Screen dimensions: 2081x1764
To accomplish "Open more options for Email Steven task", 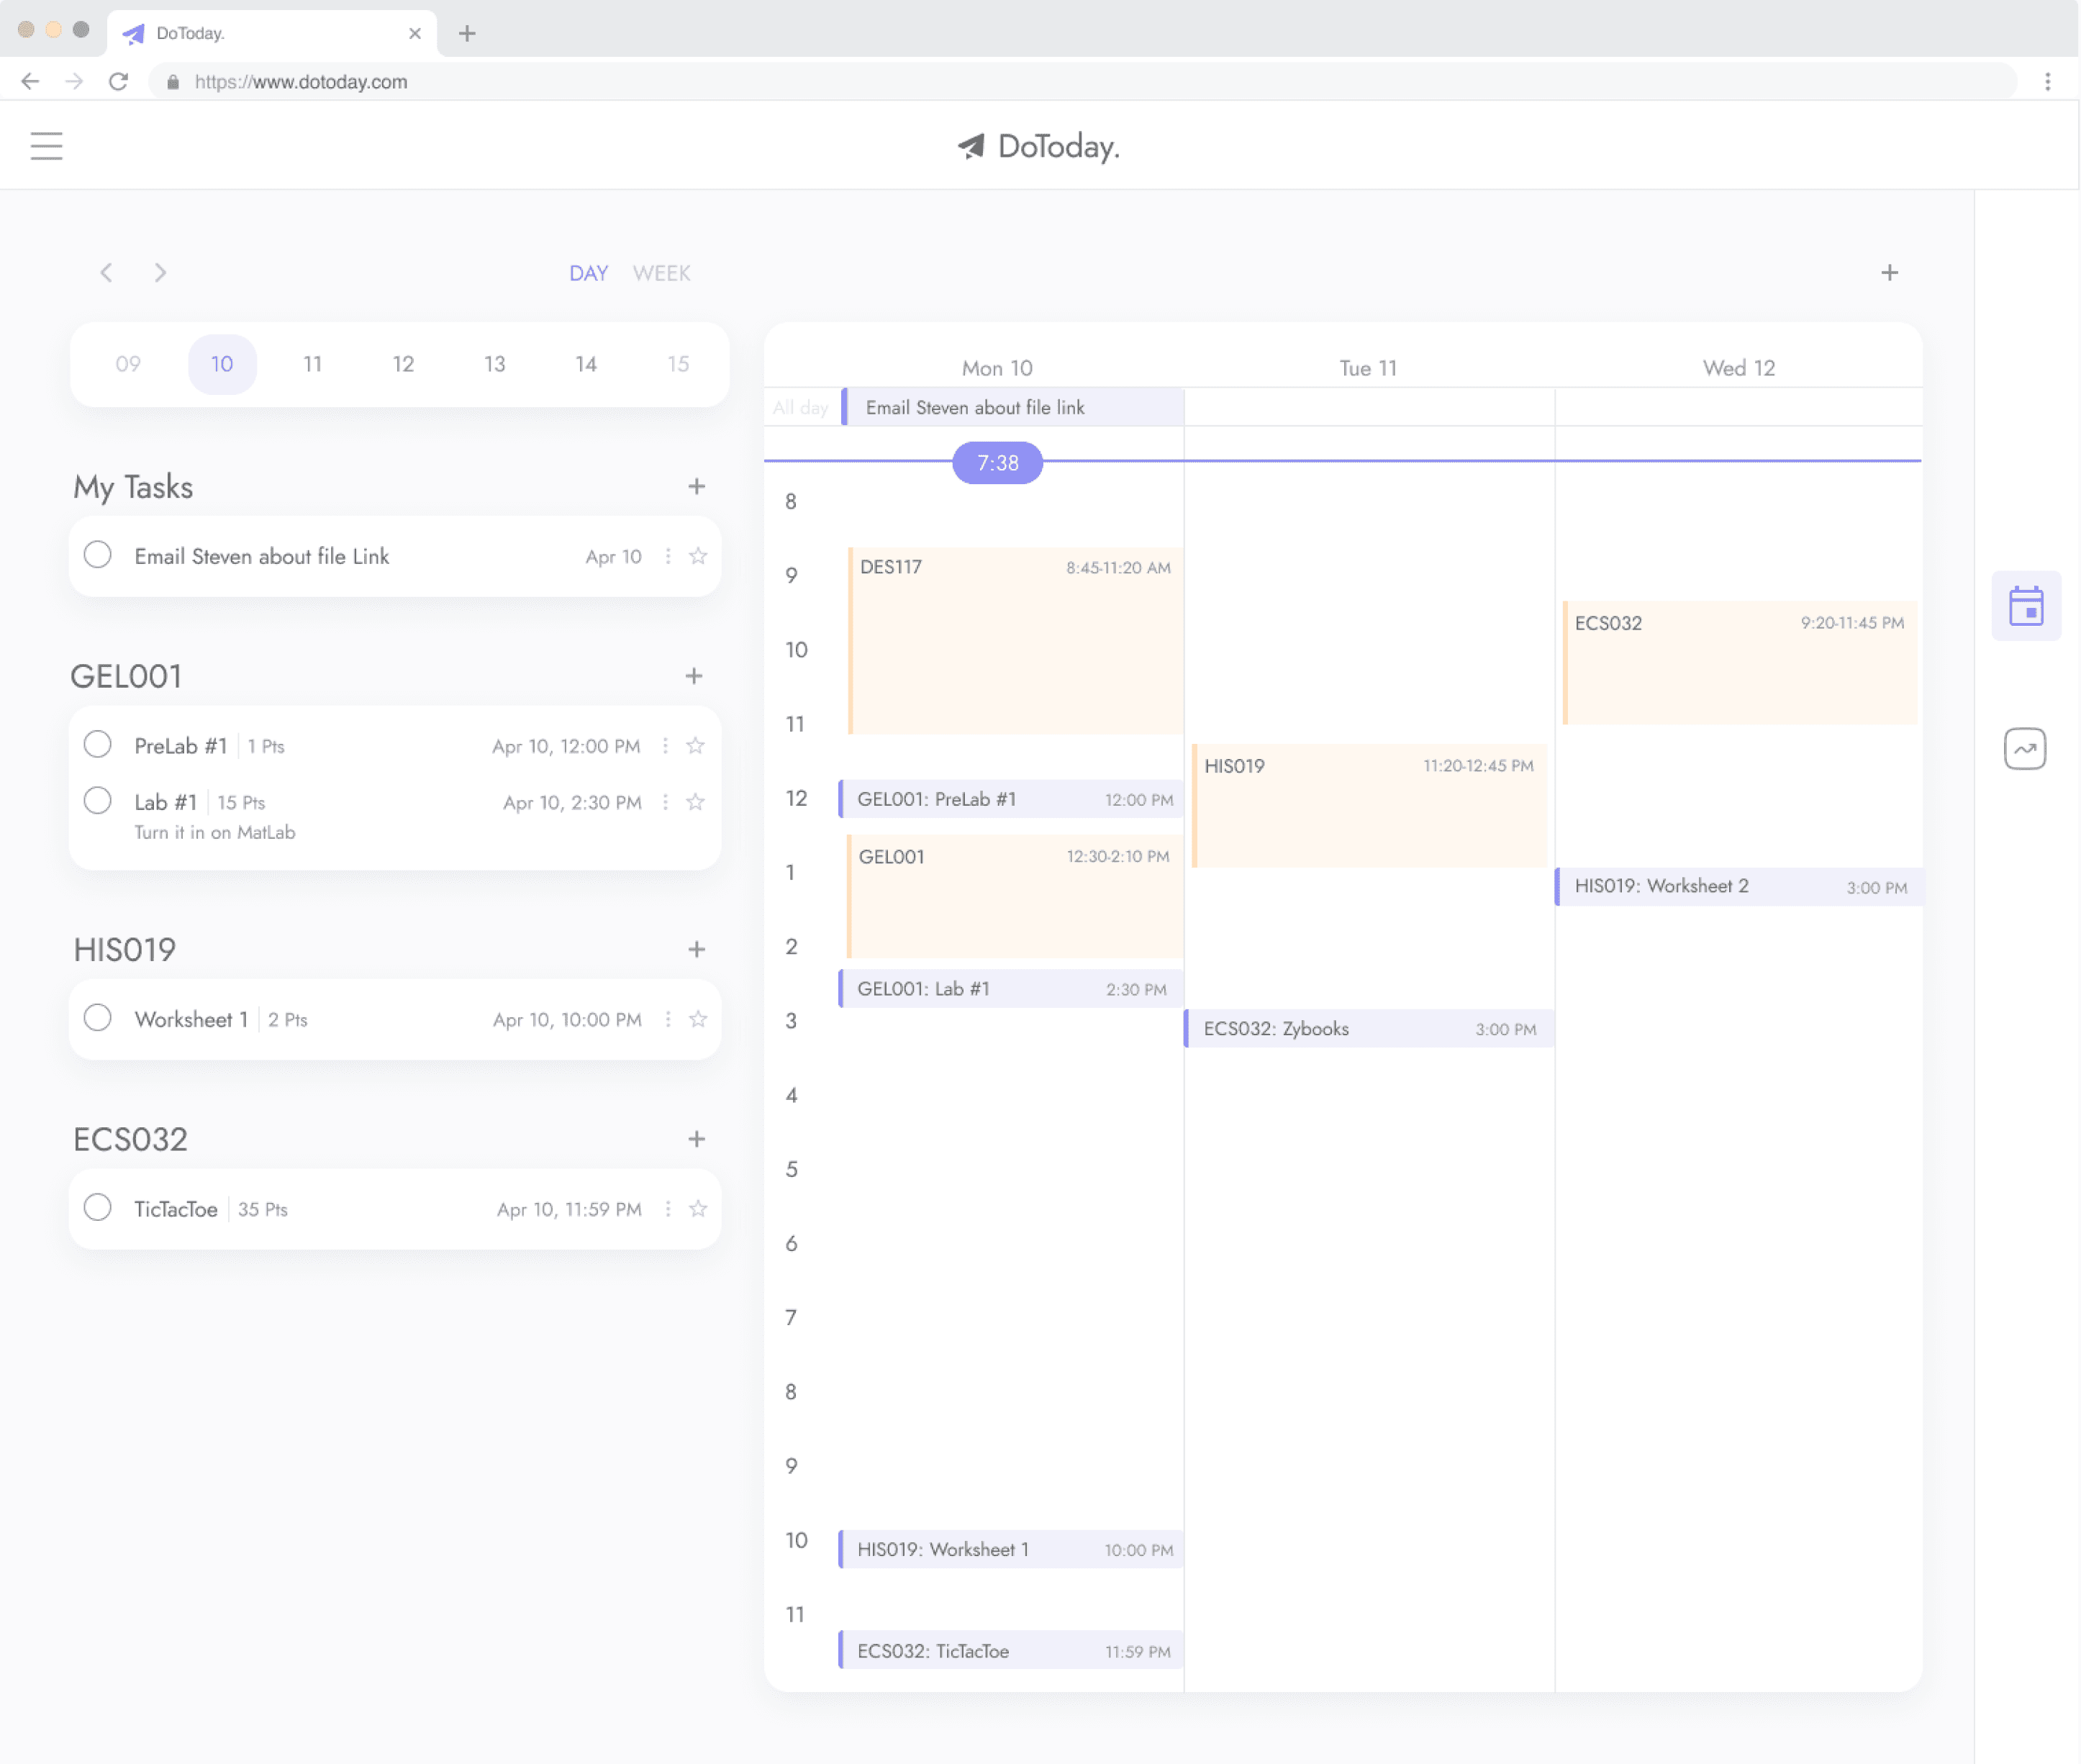I will [668, 556].
